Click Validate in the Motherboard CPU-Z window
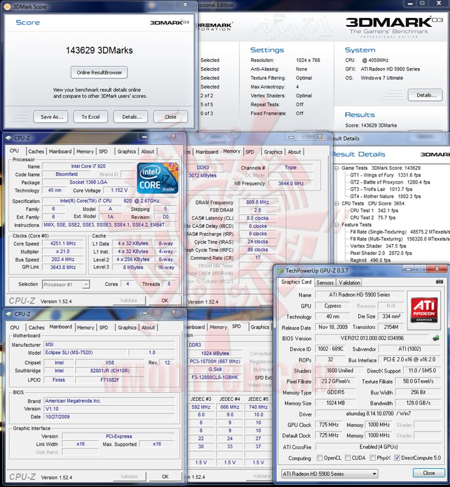Screen dimensions: 450x487 click(129, 476)
